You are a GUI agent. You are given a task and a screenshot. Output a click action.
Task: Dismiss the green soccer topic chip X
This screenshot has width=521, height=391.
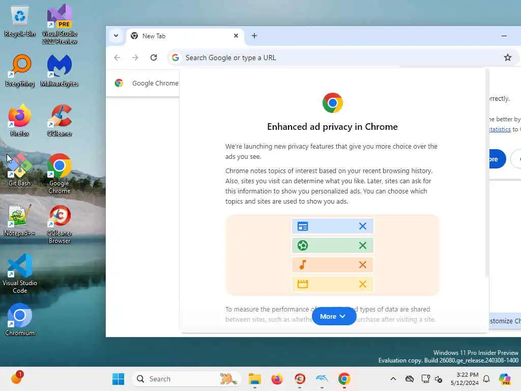coord(362,245)
